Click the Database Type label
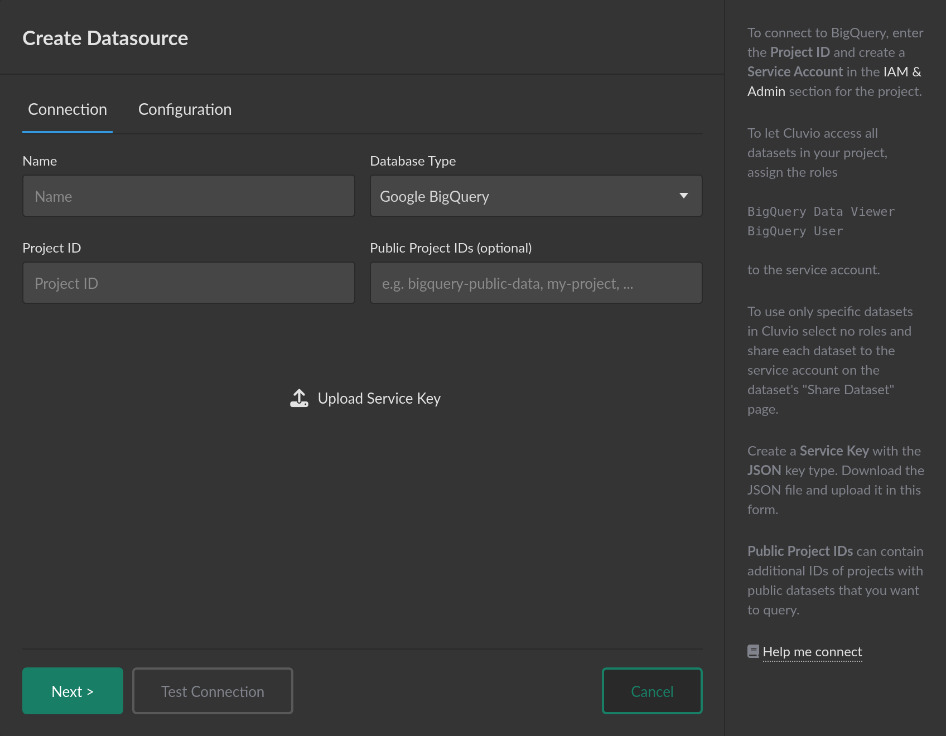946x736 pixels. pyautogui.click(x=413, y=161)
